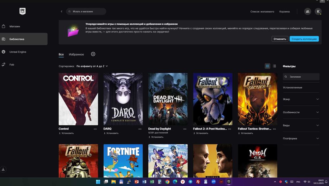Viewport: 329px width, 186px height.
Task: Open Excel from taskbar
Action: coord(152,182)
